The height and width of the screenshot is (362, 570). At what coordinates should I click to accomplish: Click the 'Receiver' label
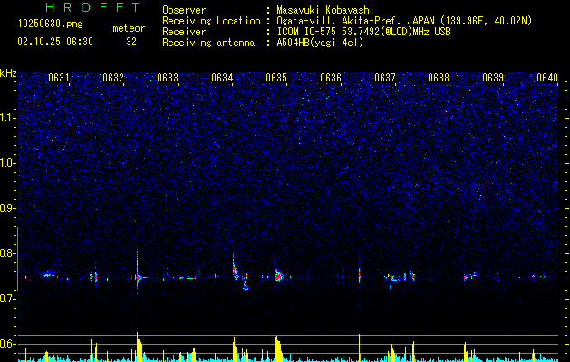(184, 32)
